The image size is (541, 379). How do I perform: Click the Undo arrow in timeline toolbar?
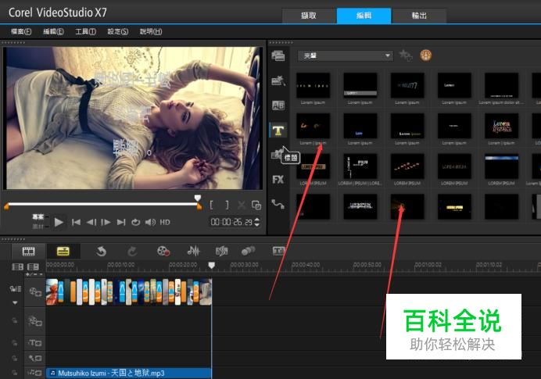101,252
